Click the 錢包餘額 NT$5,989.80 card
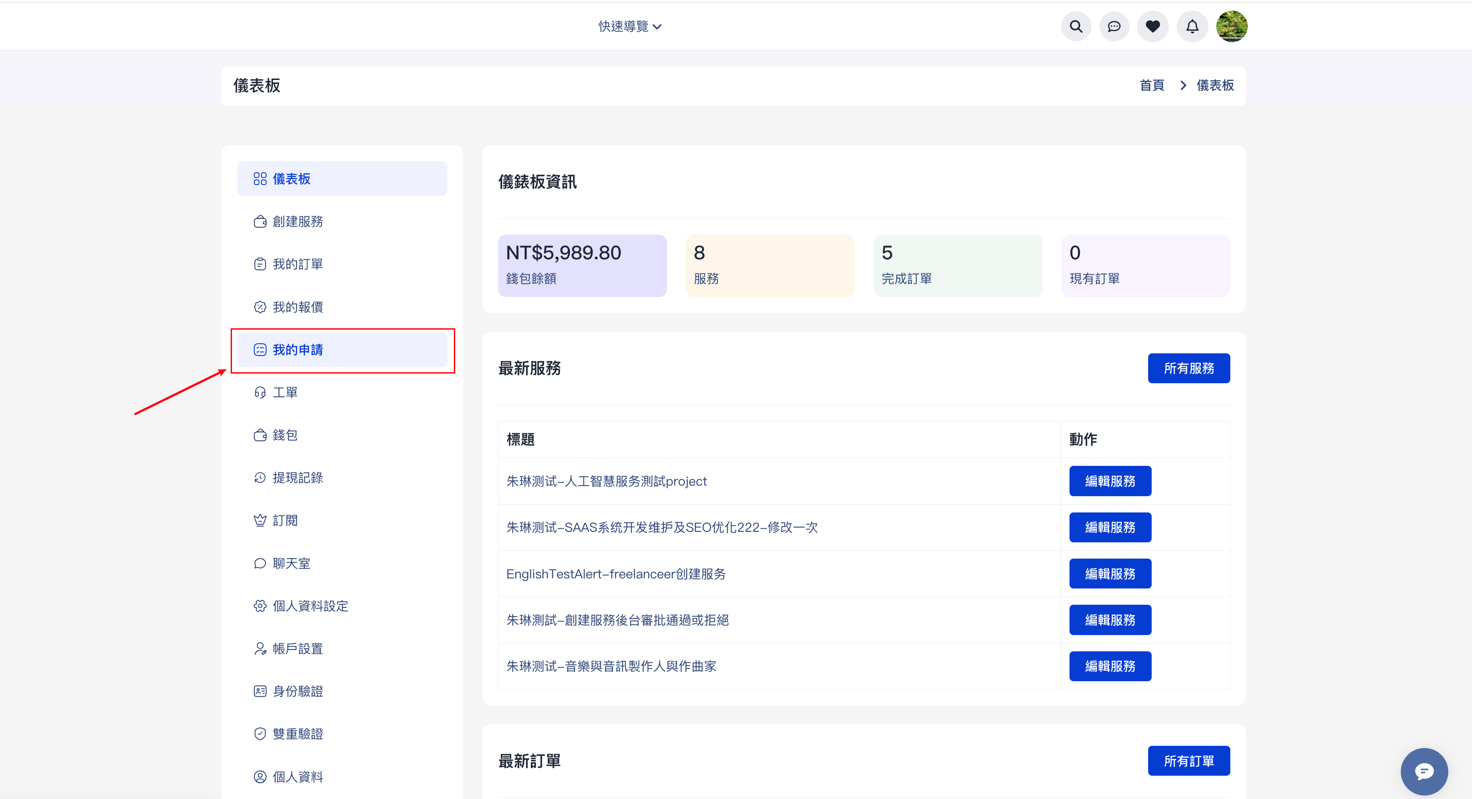Screen dimensions: 1472x799 [582, 266]
